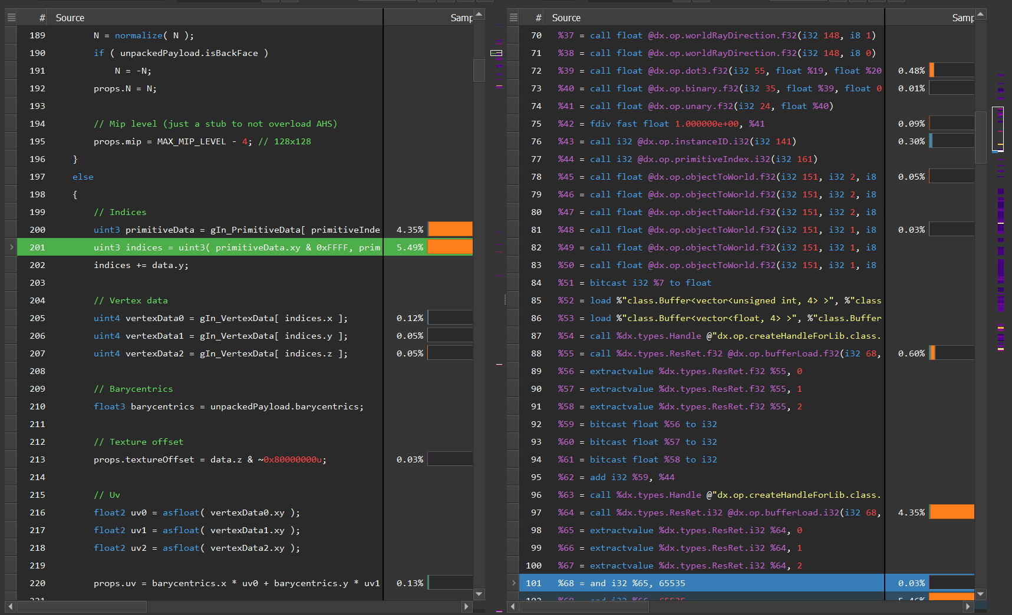Click the Source column header in the left pane

(x=70, y=17)
